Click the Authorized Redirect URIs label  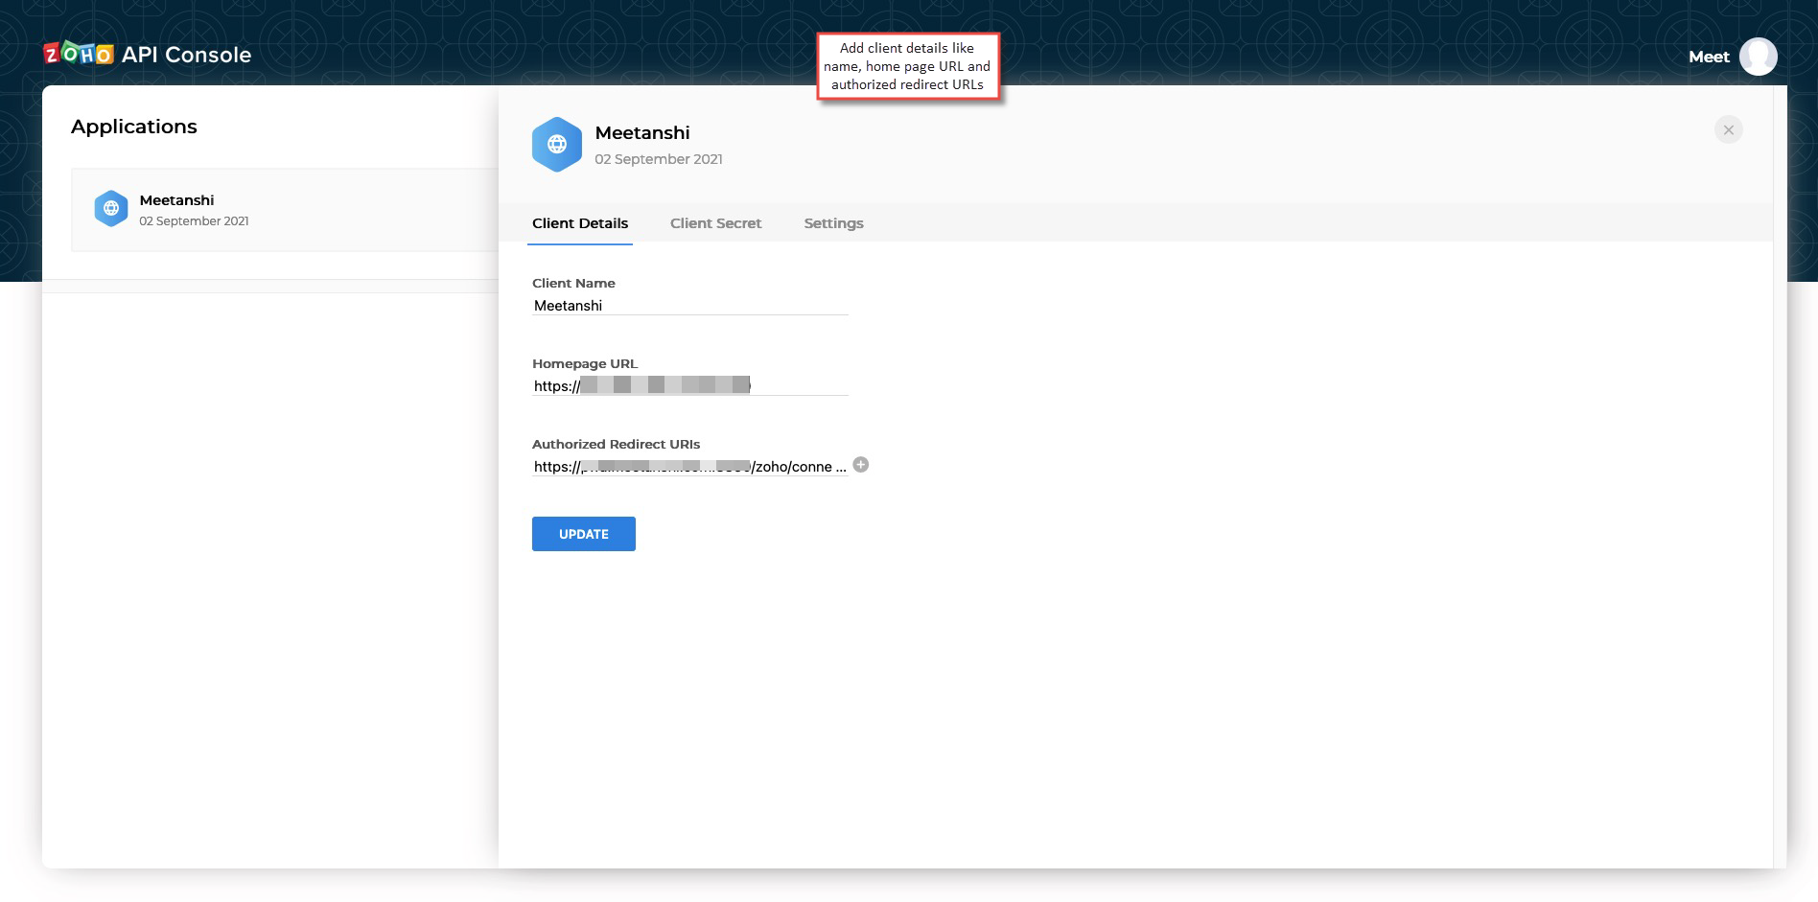tap(616, 444)
